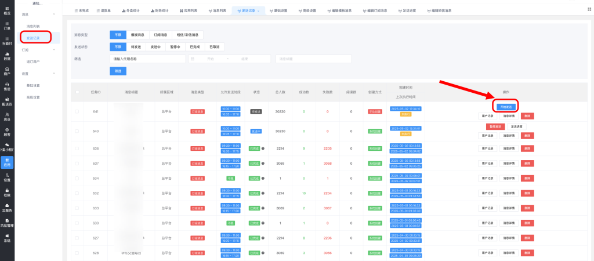The height and width of the screenshot is (261, 594).
Task: Collapse the 订阅 menu group
Action: (x=54, y=50)
